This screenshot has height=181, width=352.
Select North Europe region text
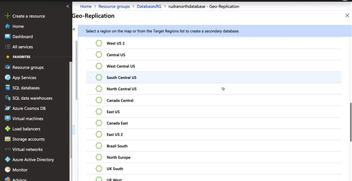[x=119, y=157]
